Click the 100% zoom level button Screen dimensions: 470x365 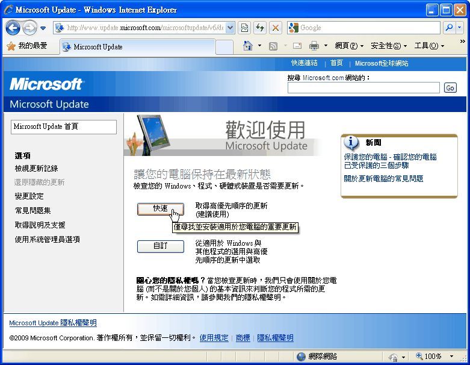(x=428, y=357)
